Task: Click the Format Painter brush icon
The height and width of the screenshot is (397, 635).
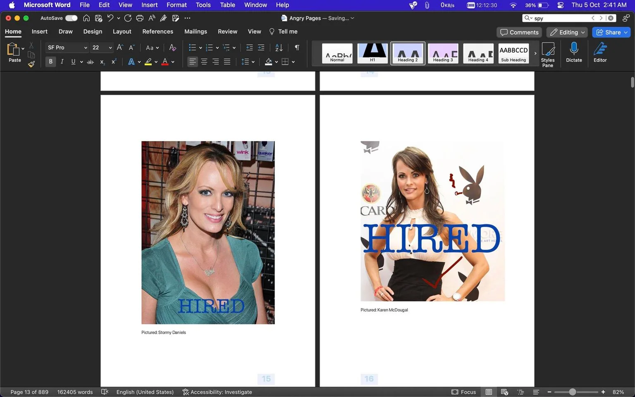Action: pyautogui.click(x=31, y=64)
